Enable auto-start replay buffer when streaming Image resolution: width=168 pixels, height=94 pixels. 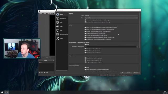click(85, 37)
